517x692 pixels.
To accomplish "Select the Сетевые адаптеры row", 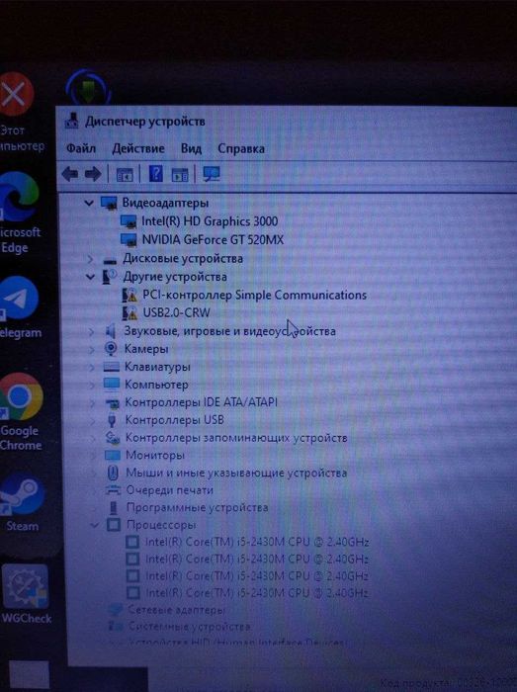I will tap(177, 610).
